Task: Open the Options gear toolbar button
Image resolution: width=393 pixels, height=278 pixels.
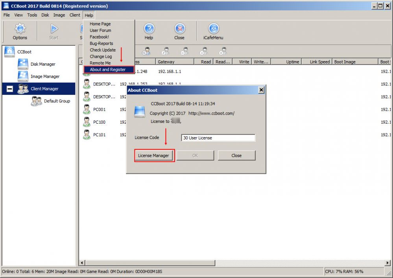Action: [20, 32]
